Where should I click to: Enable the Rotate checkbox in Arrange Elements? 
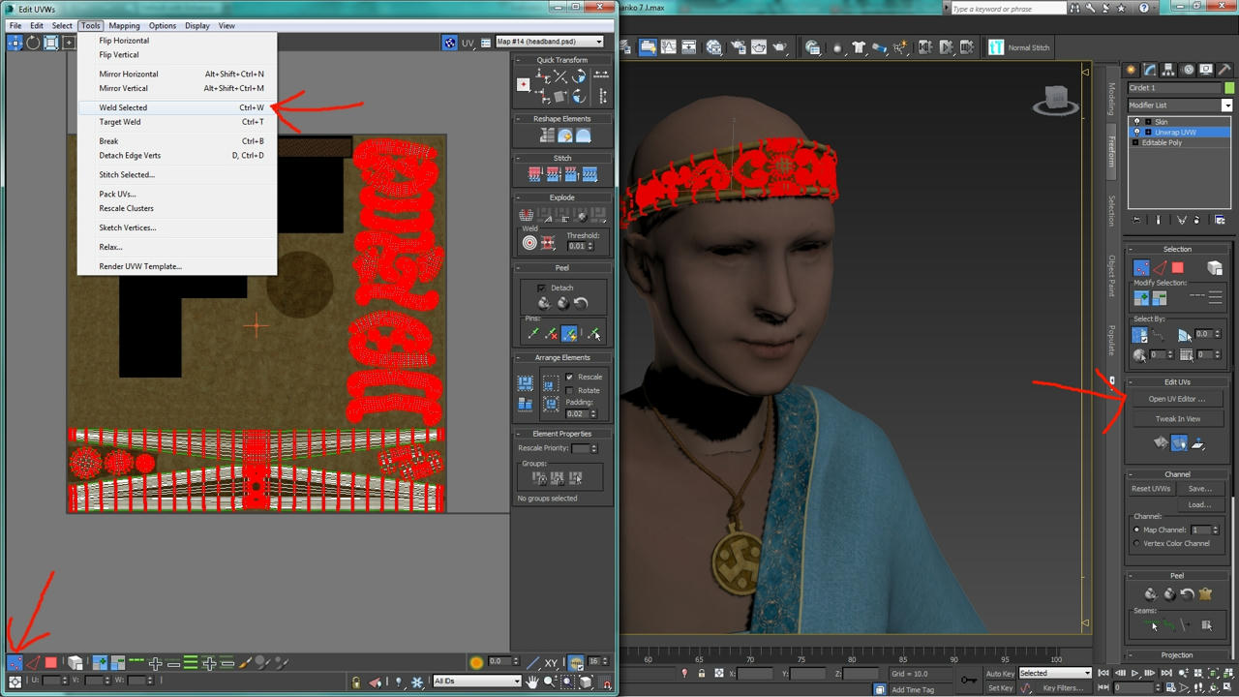[x=569, y=390]
